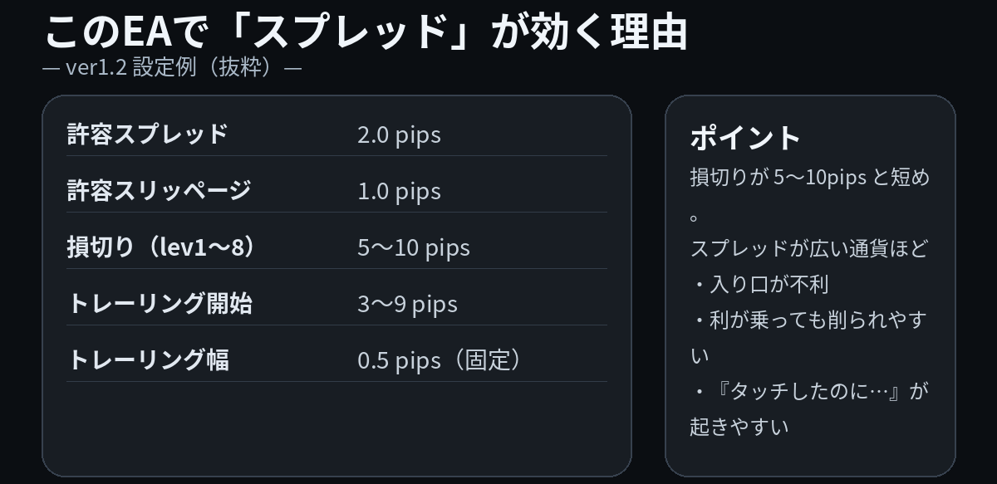Select the '損切り（lev1〜8）' row label

pos(164,247)
